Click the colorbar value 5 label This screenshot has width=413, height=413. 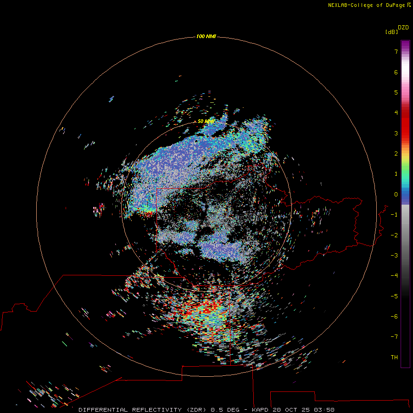point(396,92)
